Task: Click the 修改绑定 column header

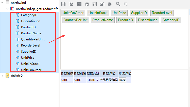Action: 125,73
